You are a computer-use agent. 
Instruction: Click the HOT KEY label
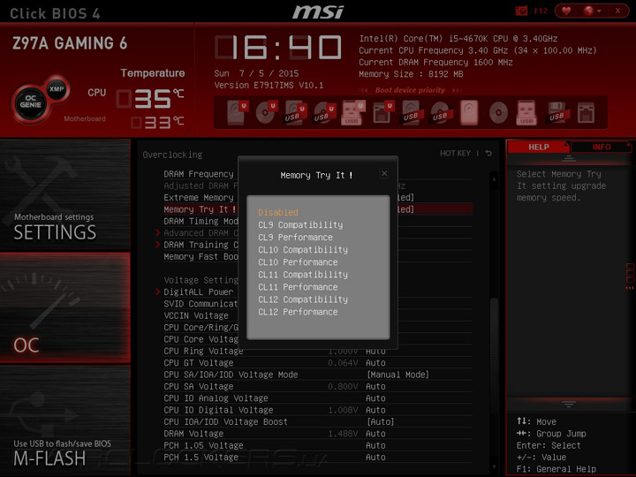point(455,153)
